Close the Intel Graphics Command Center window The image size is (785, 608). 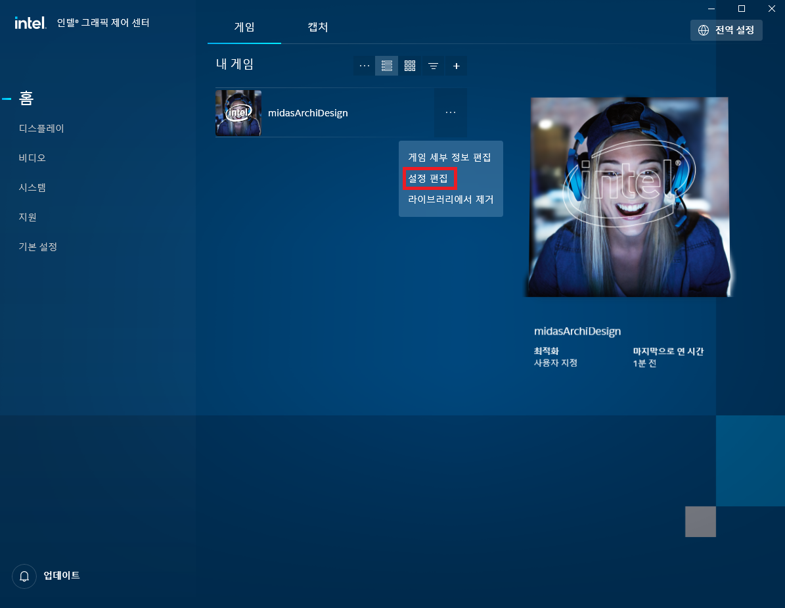point(771,9)
